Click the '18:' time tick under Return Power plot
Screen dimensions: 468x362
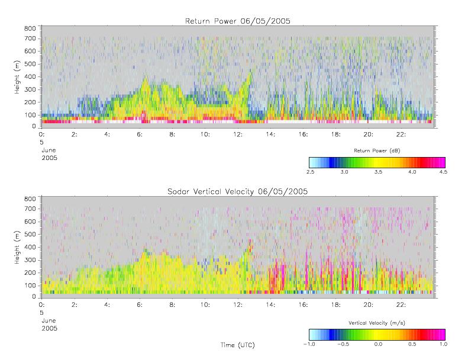pyautogui.click(x=335, y=134)
